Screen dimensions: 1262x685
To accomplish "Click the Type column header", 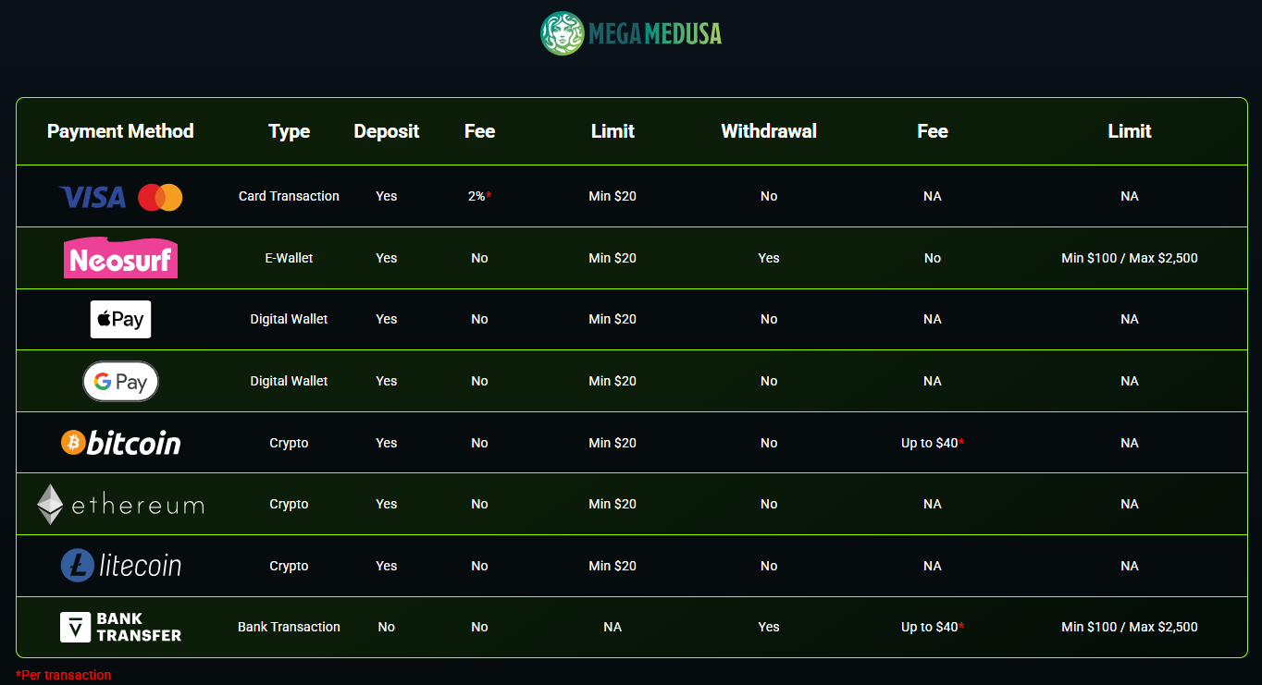I will (289, 131).
